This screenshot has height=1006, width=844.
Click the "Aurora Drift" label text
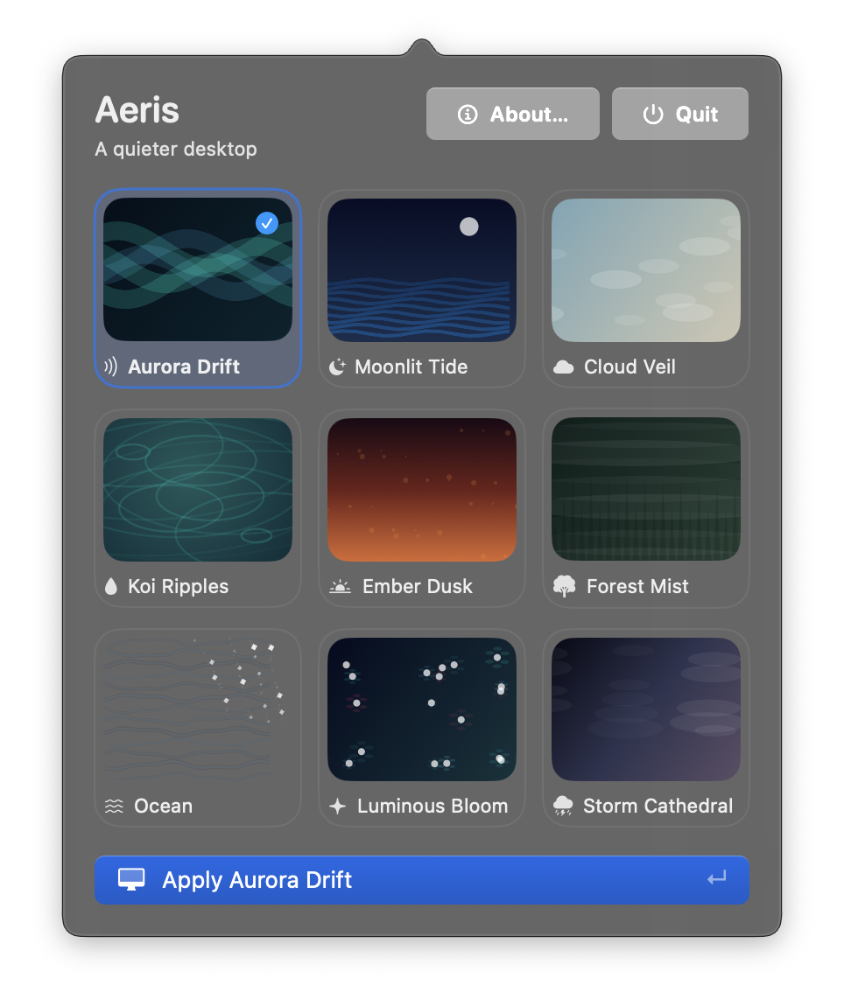(184, 367)
